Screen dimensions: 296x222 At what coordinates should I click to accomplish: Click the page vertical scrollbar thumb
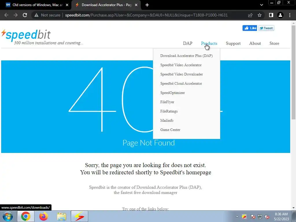293,72
